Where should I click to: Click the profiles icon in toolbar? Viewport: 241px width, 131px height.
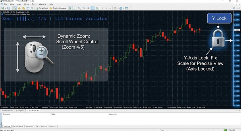tap(9, 8)
